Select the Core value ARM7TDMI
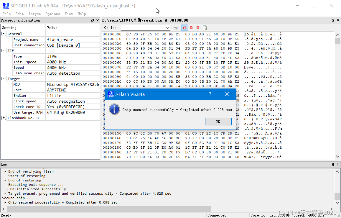This screenshot has height=218, width=341. click(x=73, y=90)
